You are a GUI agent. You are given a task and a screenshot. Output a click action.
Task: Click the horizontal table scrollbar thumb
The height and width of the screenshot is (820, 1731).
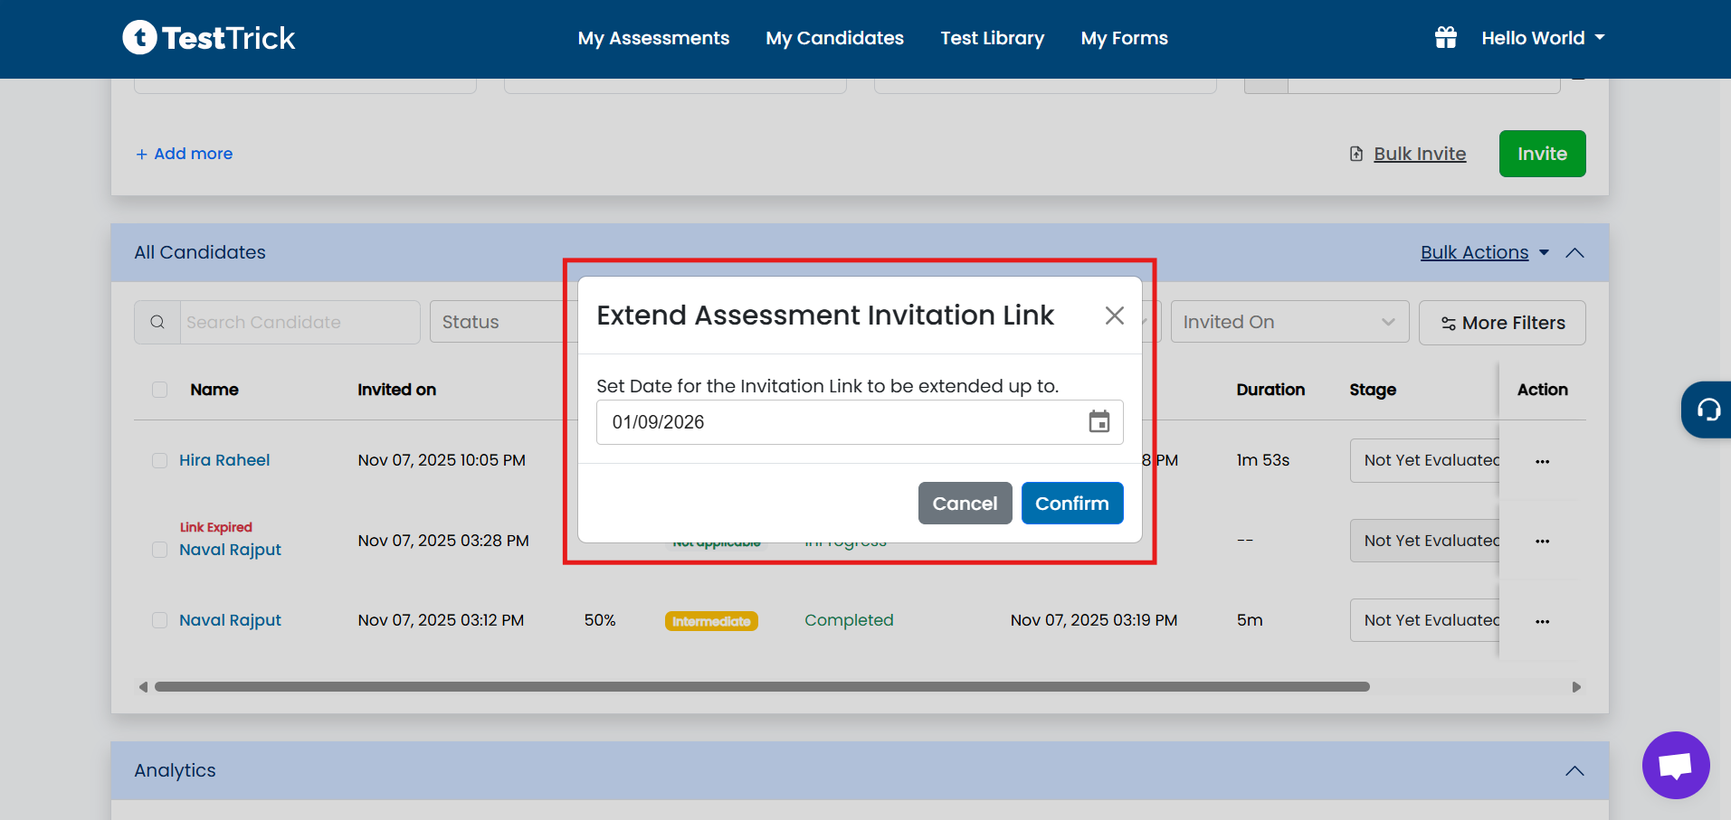[762, 687]
